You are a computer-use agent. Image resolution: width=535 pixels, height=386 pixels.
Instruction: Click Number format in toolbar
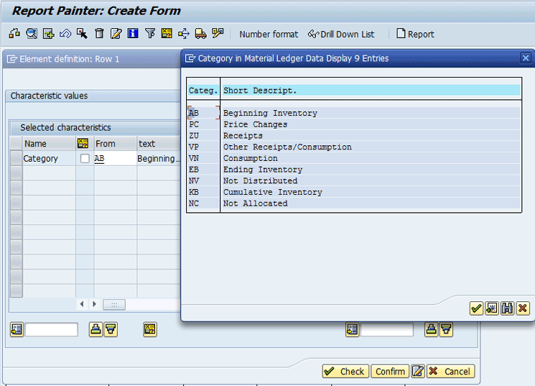[x=269, y=35]
